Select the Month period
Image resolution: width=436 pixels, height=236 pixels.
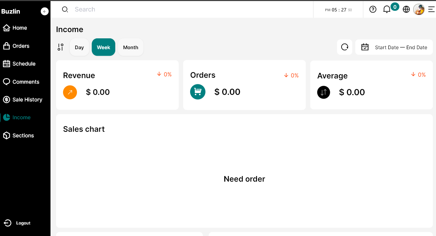tap(131, 47)
